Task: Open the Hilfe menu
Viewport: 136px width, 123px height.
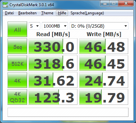Action: (62, 13)
